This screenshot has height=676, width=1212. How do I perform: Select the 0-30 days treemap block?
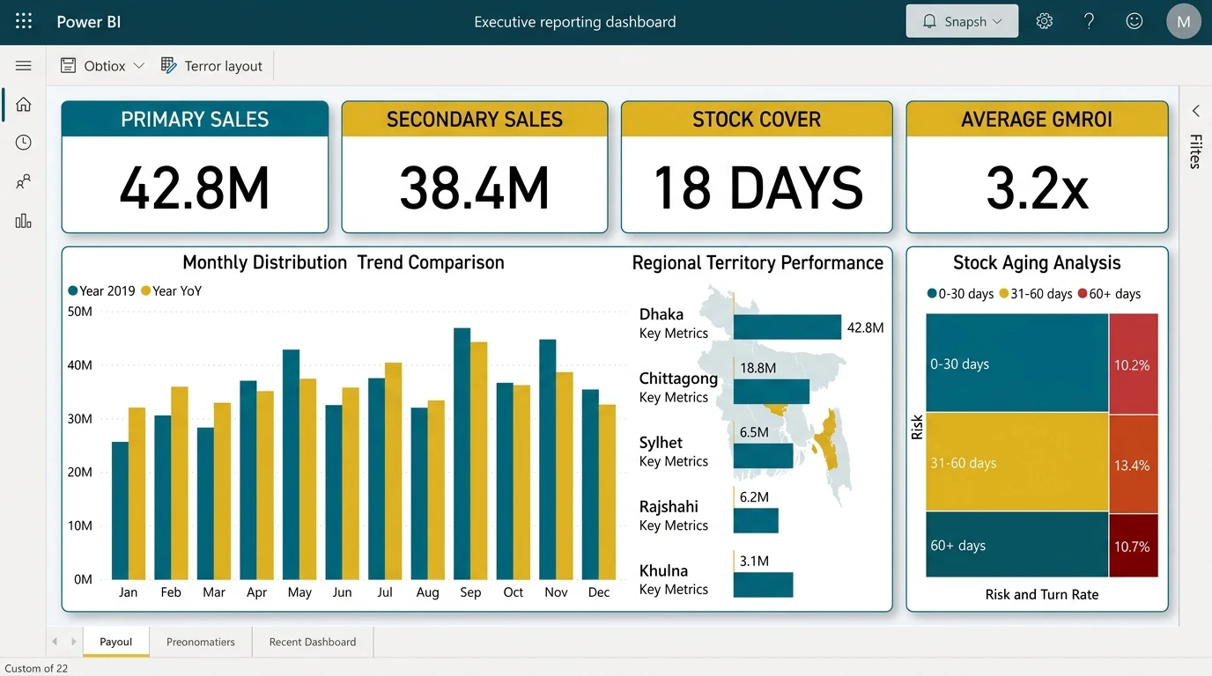point(1017,363)
